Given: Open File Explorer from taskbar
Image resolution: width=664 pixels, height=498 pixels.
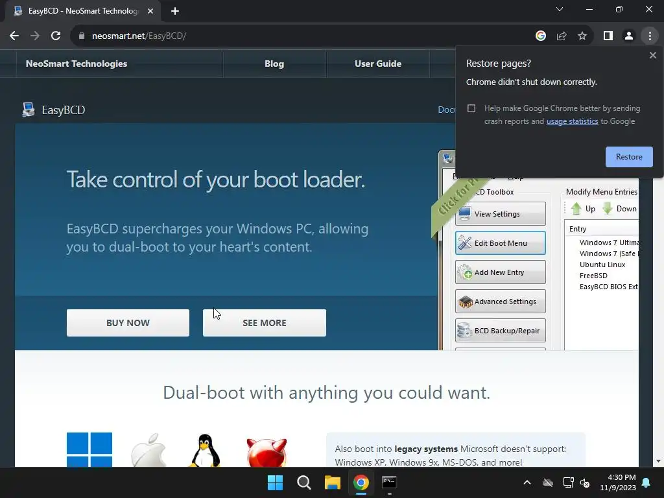Looking at the screenshot, I should point(333,482).
